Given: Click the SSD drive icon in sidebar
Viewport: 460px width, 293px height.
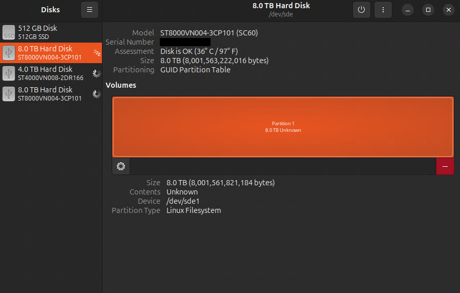Looking at the screenshot, I should 9,32.
